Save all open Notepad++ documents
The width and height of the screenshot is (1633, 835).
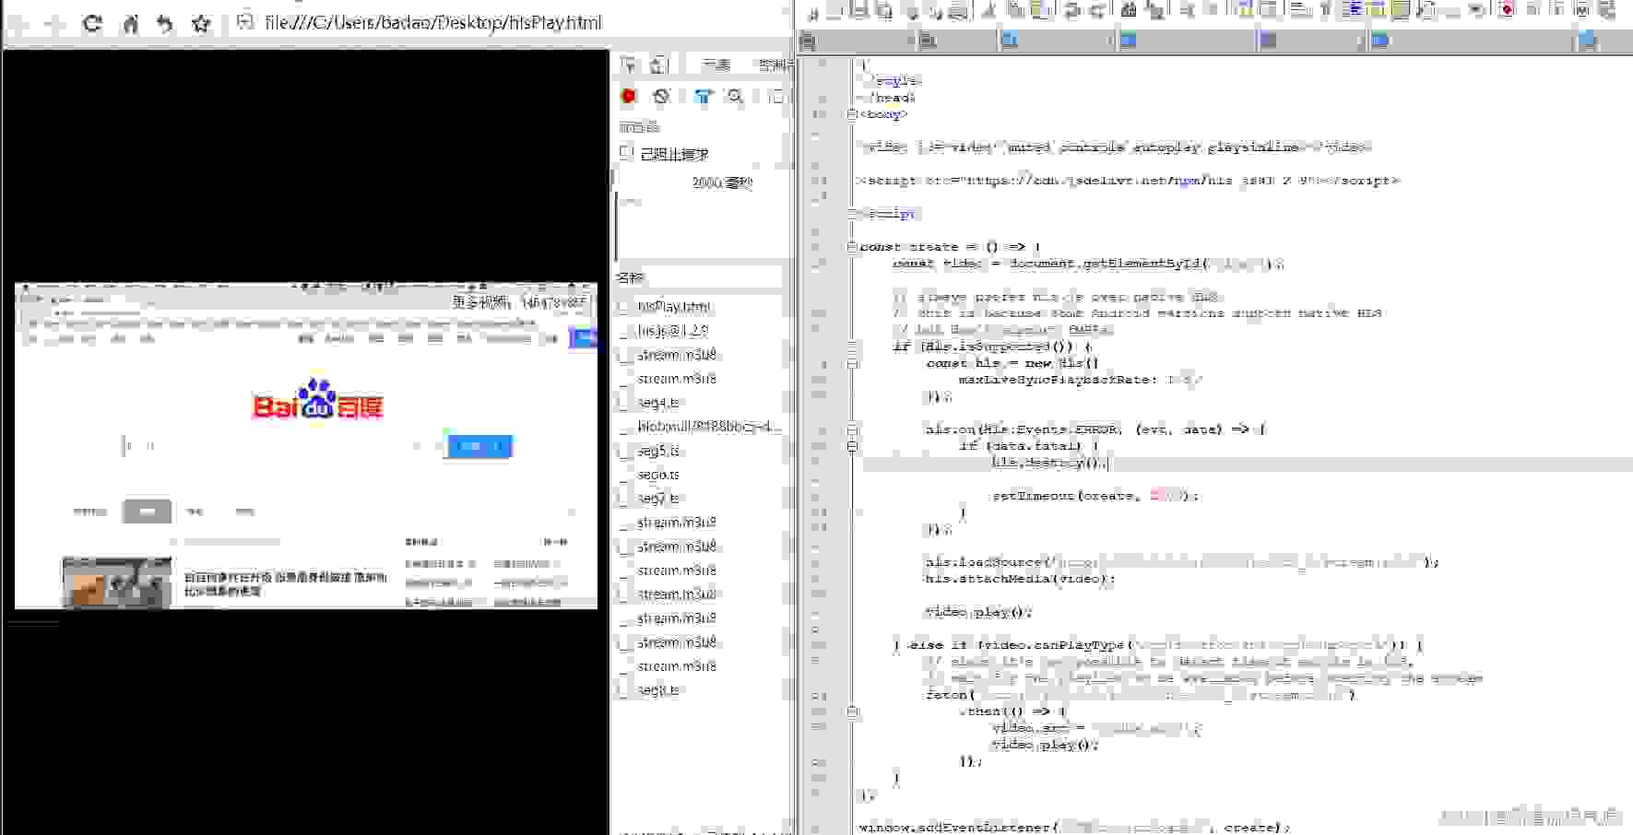[x=885, y=11]
